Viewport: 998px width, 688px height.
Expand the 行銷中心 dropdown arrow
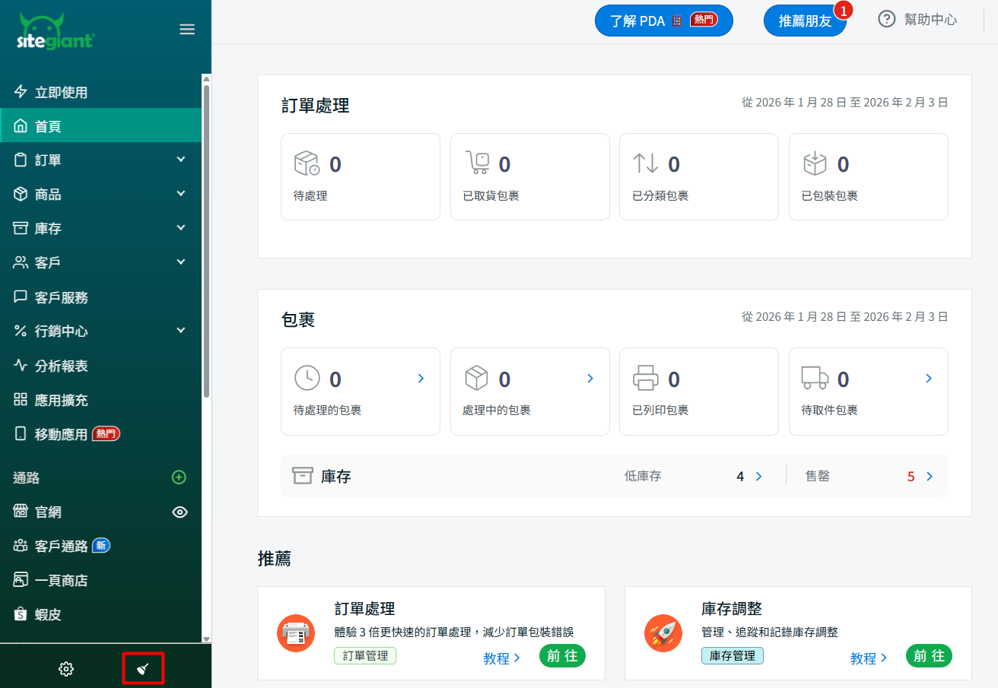[x=181, y=331]
